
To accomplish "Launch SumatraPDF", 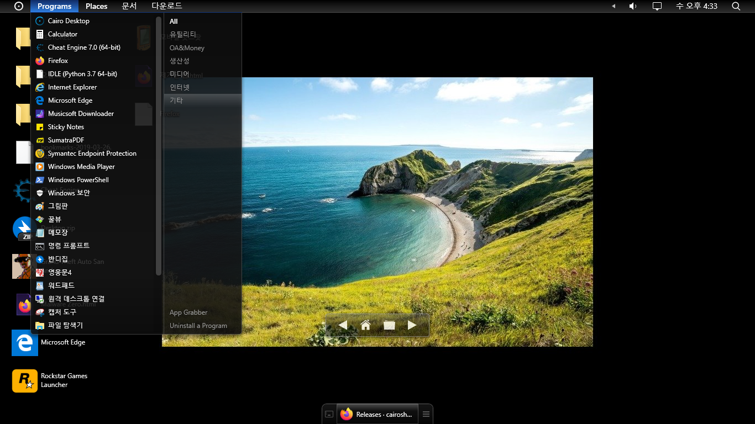I will point(94,140).
